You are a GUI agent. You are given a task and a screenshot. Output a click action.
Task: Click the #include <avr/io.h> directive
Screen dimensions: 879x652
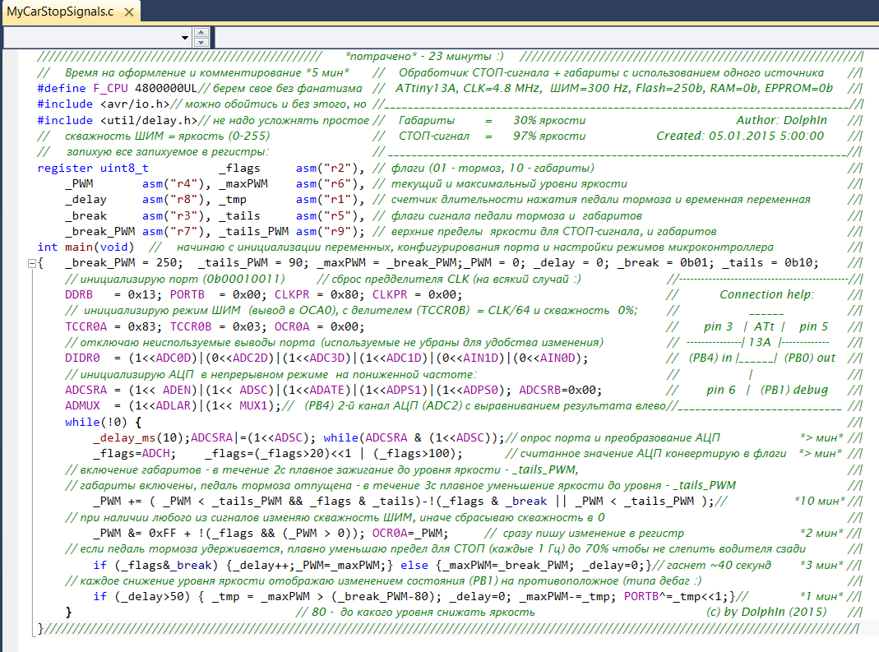[104, 104]
